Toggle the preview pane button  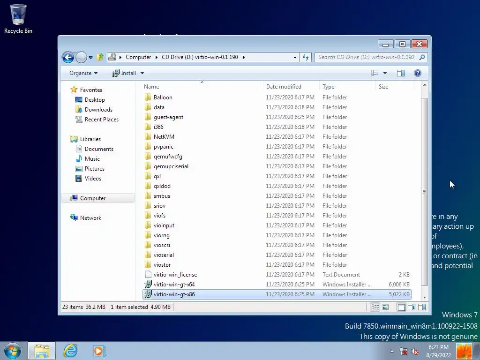[401, 73]
